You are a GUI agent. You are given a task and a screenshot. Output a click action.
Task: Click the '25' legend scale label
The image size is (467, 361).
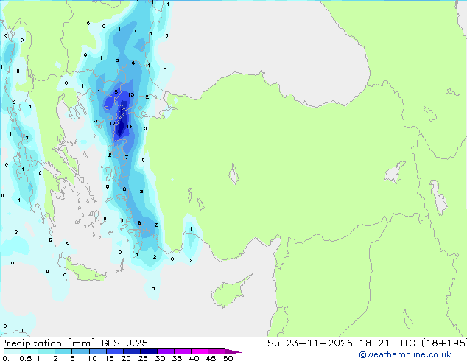pos(143,358)
